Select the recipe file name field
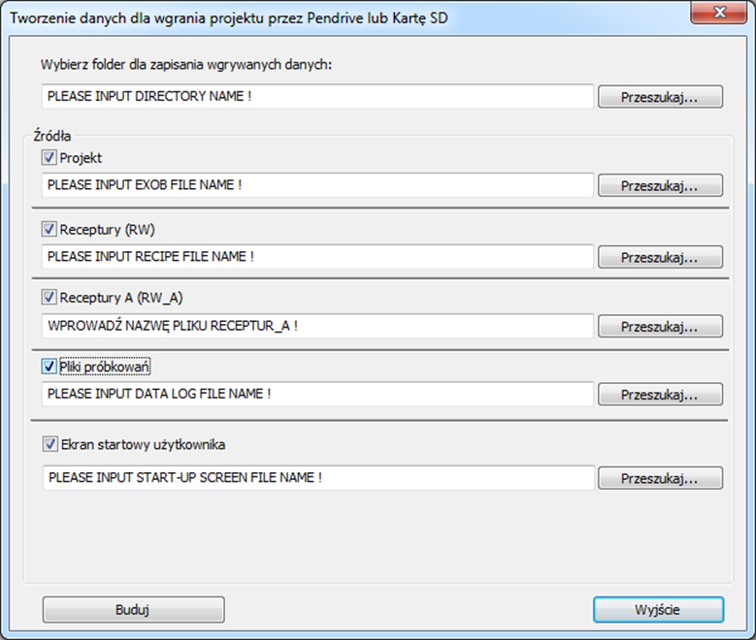 [x=317, y=256]
